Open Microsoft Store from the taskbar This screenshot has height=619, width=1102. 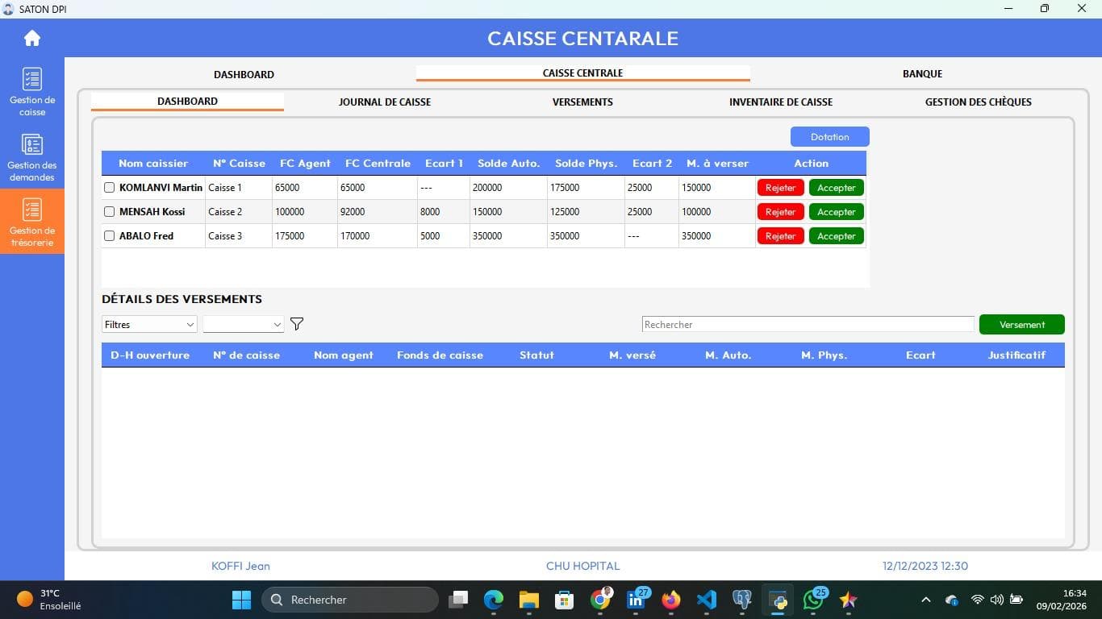[x=564, y=600]
